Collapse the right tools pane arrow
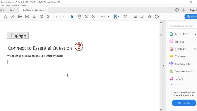Screen dimensions: 197x111 (x=163, y=66)
